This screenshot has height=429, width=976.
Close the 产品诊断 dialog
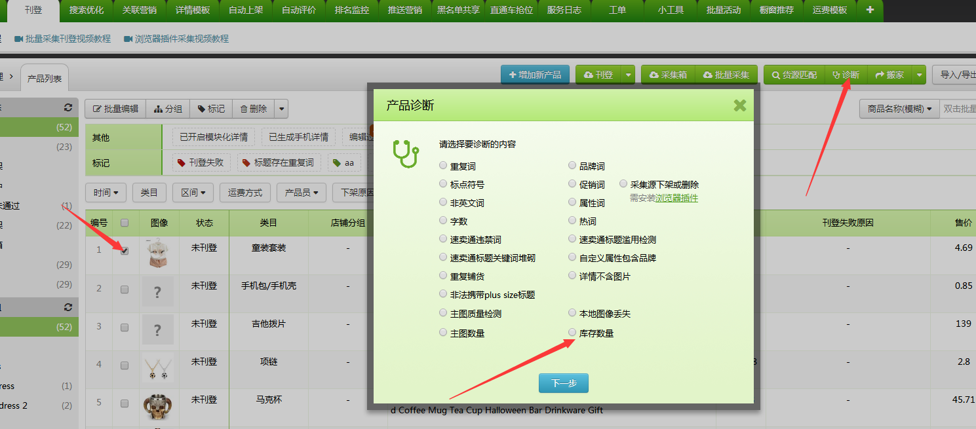[x=740, y=105]
